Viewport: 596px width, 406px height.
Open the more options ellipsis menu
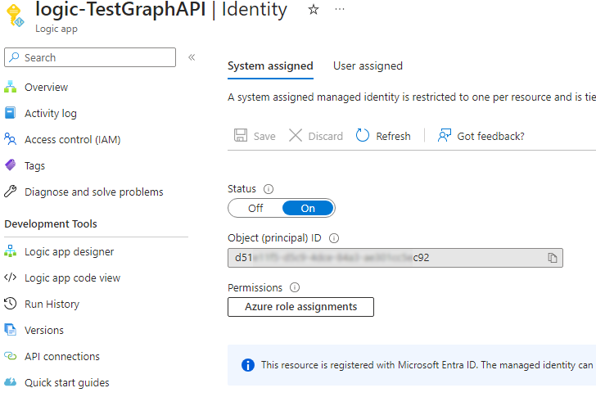point(340,9)
